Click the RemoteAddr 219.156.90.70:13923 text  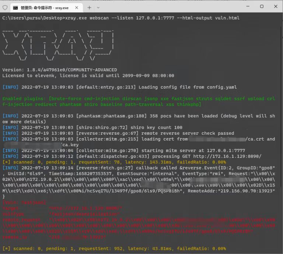(x=231, y=191)
